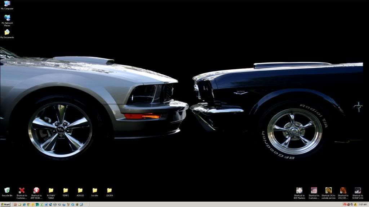Screen dimensions: 369x207
Task: Select the Shortcut to AMT REJE... icon
Action: pyautogui.click(x=36, y=193)
